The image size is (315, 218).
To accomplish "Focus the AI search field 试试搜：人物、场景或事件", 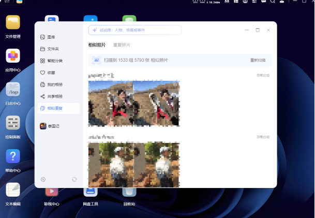I will (135, 30).
